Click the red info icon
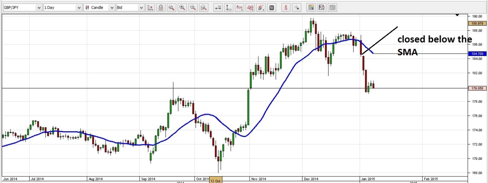This screenshot has width=488, height=183. [286, 7]
